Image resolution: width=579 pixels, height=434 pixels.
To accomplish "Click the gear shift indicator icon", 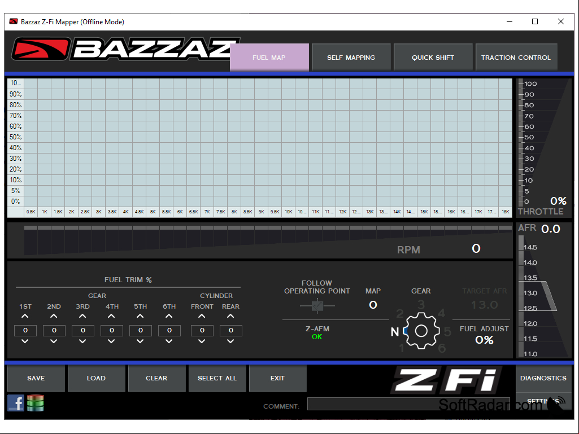I will 421,331.
